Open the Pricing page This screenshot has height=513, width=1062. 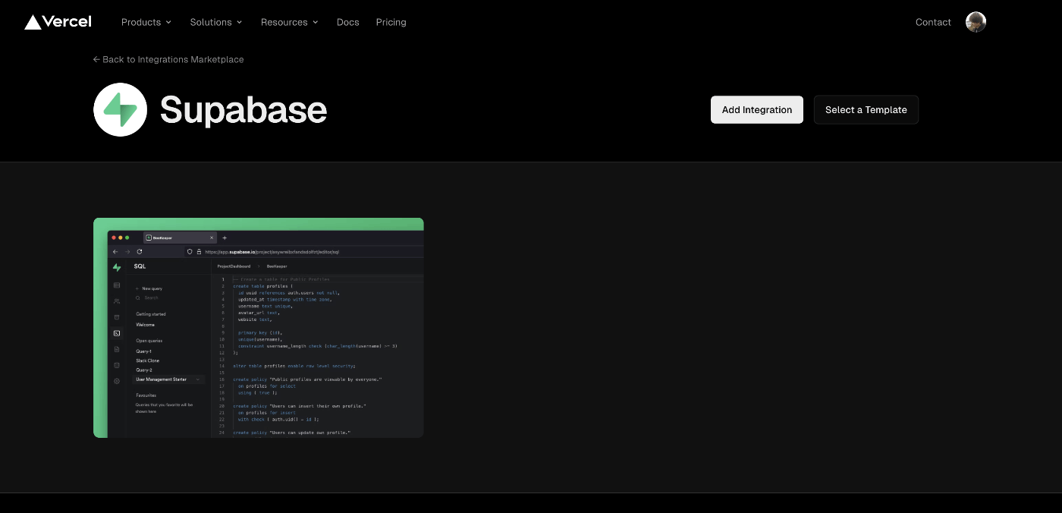[391, 22]
